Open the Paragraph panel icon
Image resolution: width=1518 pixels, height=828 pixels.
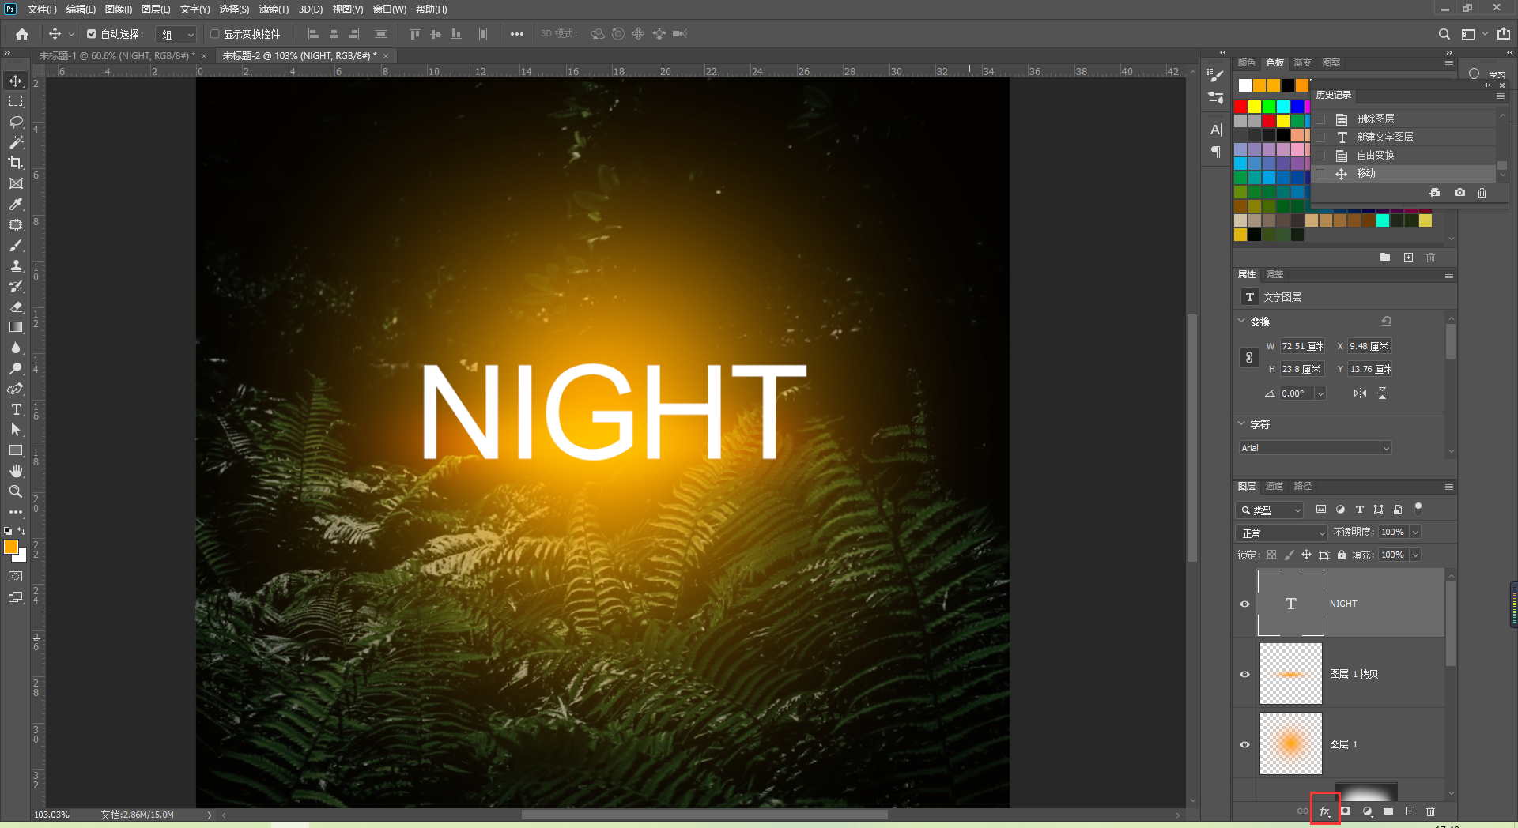[x=1216, y=152]
